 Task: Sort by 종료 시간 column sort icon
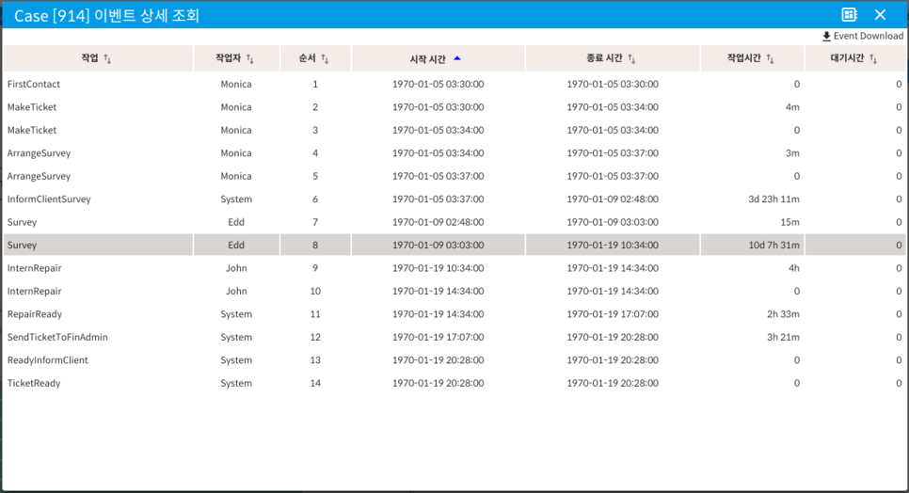coord(631,59)
